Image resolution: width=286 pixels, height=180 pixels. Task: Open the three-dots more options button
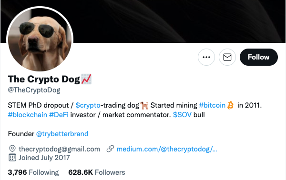coord(206,57)
